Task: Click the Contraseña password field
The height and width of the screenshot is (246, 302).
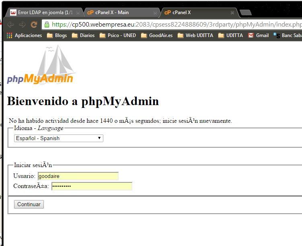Action: coord(92,186)
